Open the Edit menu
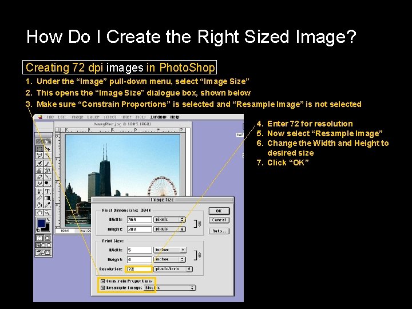 click(x=61, y=117)
